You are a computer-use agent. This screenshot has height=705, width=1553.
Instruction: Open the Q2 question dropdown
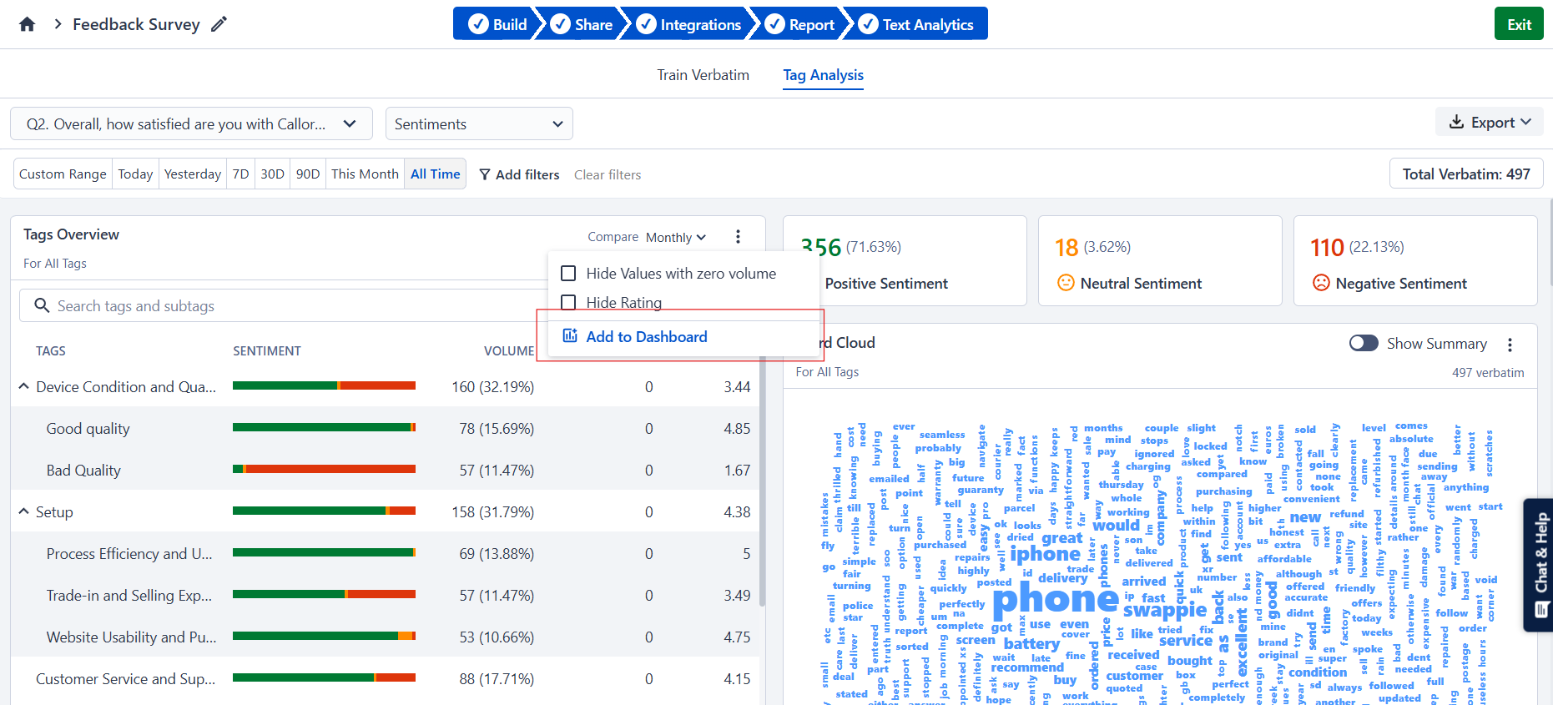point(192,123)
